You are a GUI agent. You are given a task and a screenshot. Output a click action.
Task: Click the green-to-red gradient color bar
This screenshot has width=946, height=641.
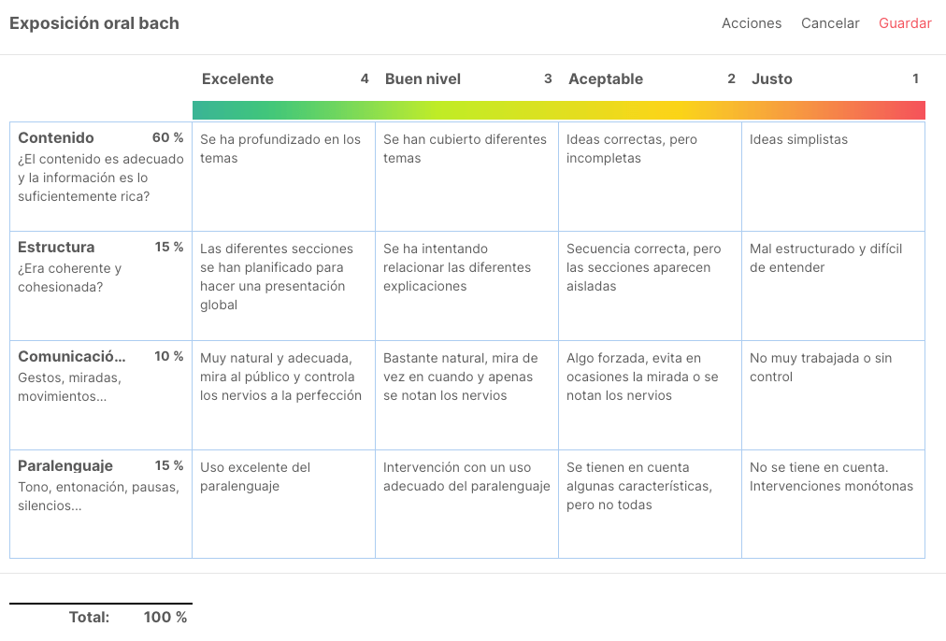[x=558, y=110]
